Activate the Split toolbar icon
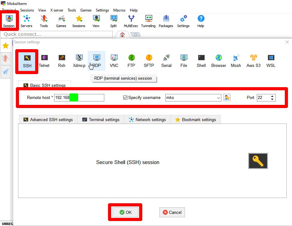This screenshot has width=292, height=226. 114,21
